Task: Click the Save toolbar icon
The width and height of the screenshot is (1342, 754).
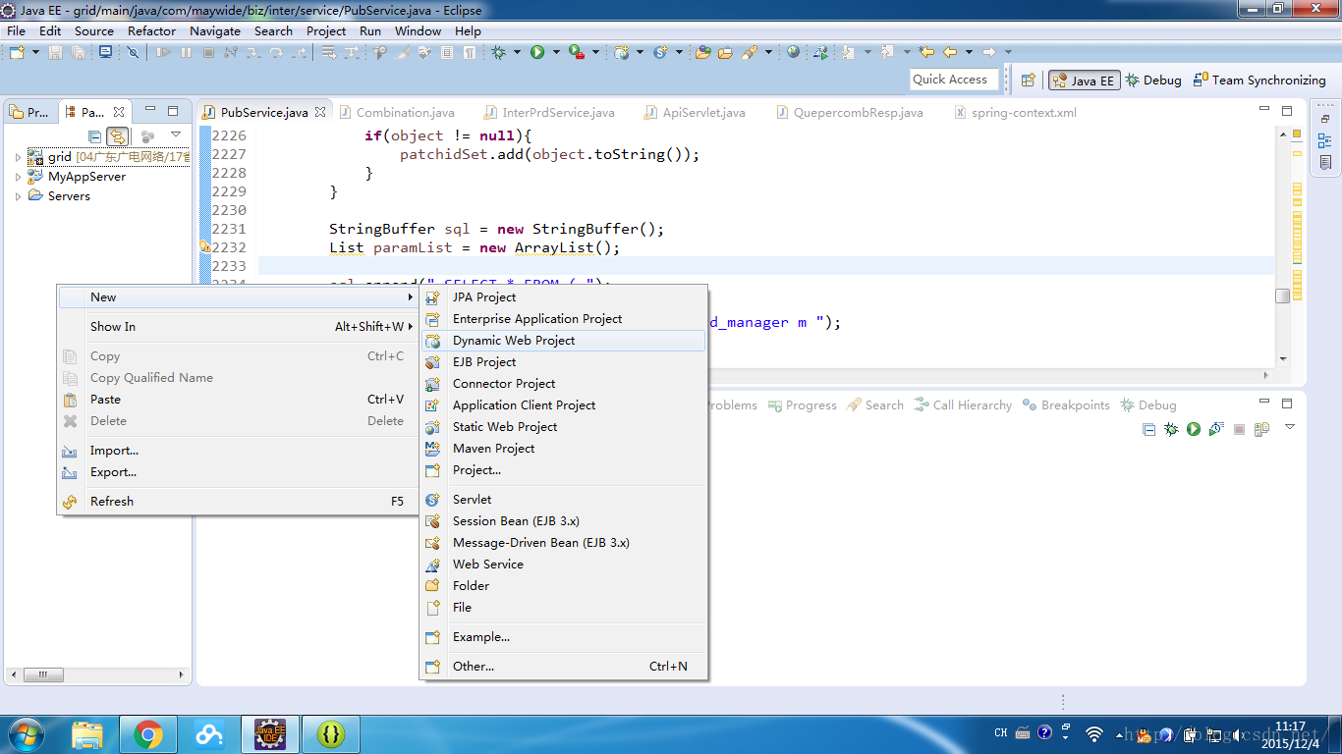Action: (54, 52)
